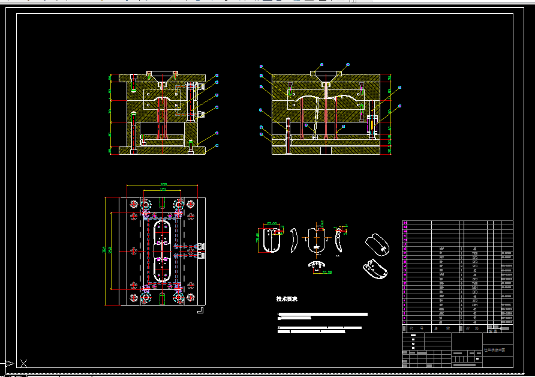Image resolution: width=535 pixels, height=377 pixels.
Task: Select the small corner mark below the plan view
Action: point(200,310)
